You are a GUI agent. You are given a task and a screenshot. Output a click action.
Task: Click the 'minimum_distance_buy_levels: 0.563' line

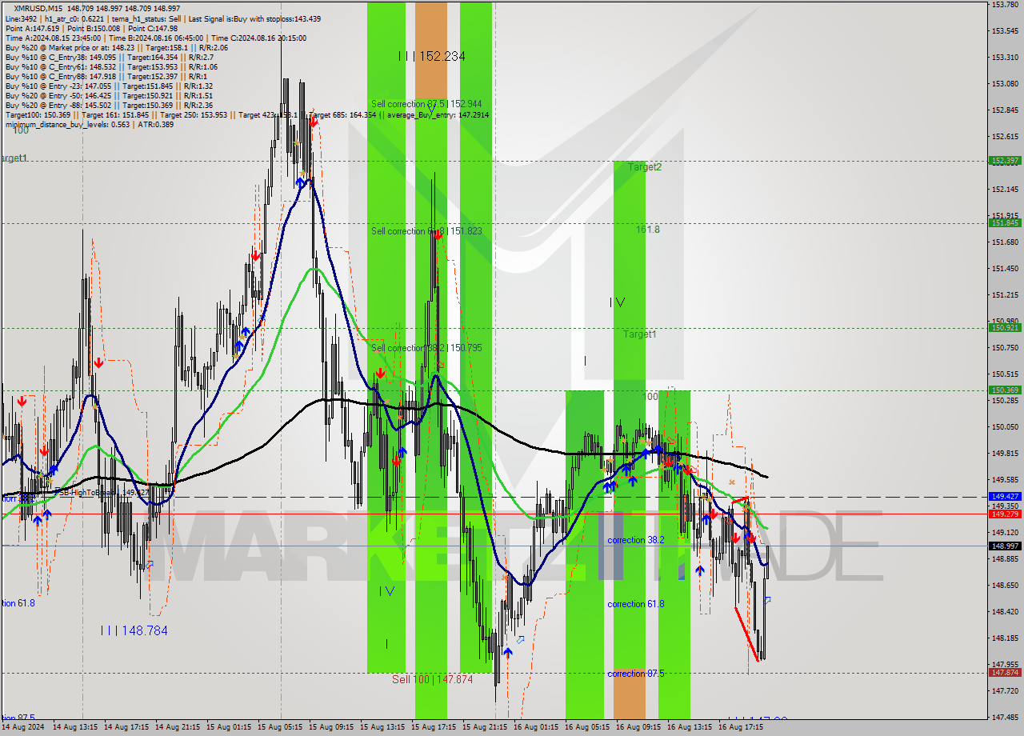90,124
